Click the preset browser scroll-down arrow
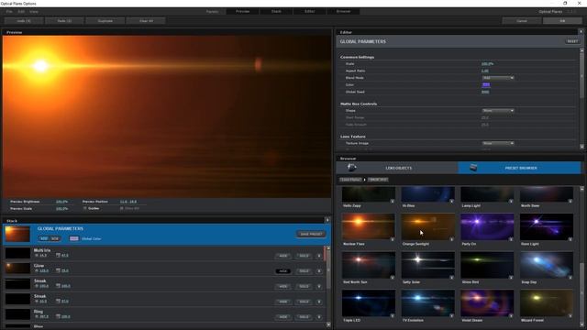The width and height of the screenshot is (587, 330). [581, 324]
